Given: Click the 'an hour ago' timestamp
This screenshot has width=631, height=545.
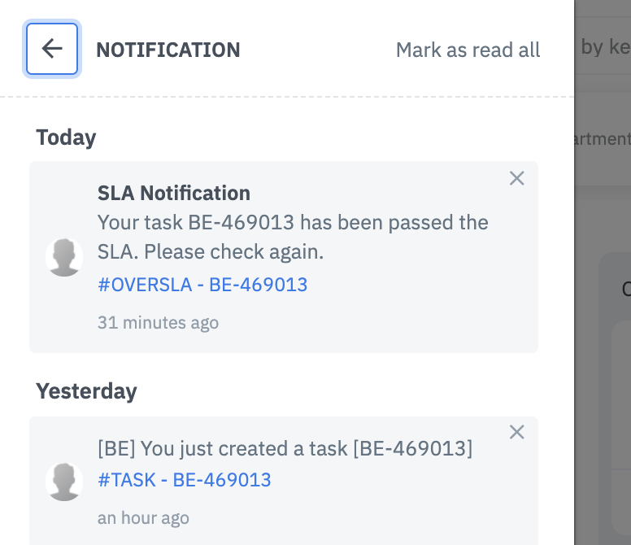Looking at the screenshot, I should (143, 517).
